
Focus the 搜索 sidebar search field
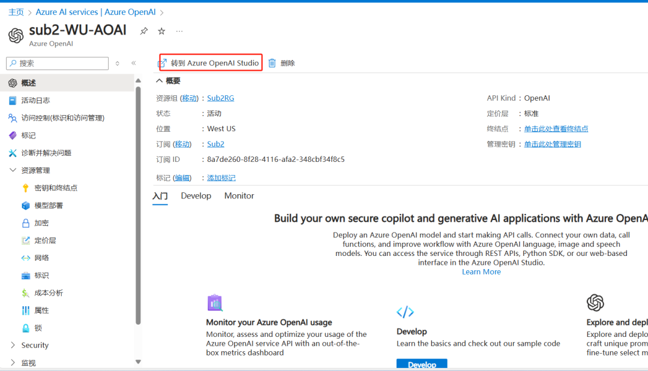(58, 63)
